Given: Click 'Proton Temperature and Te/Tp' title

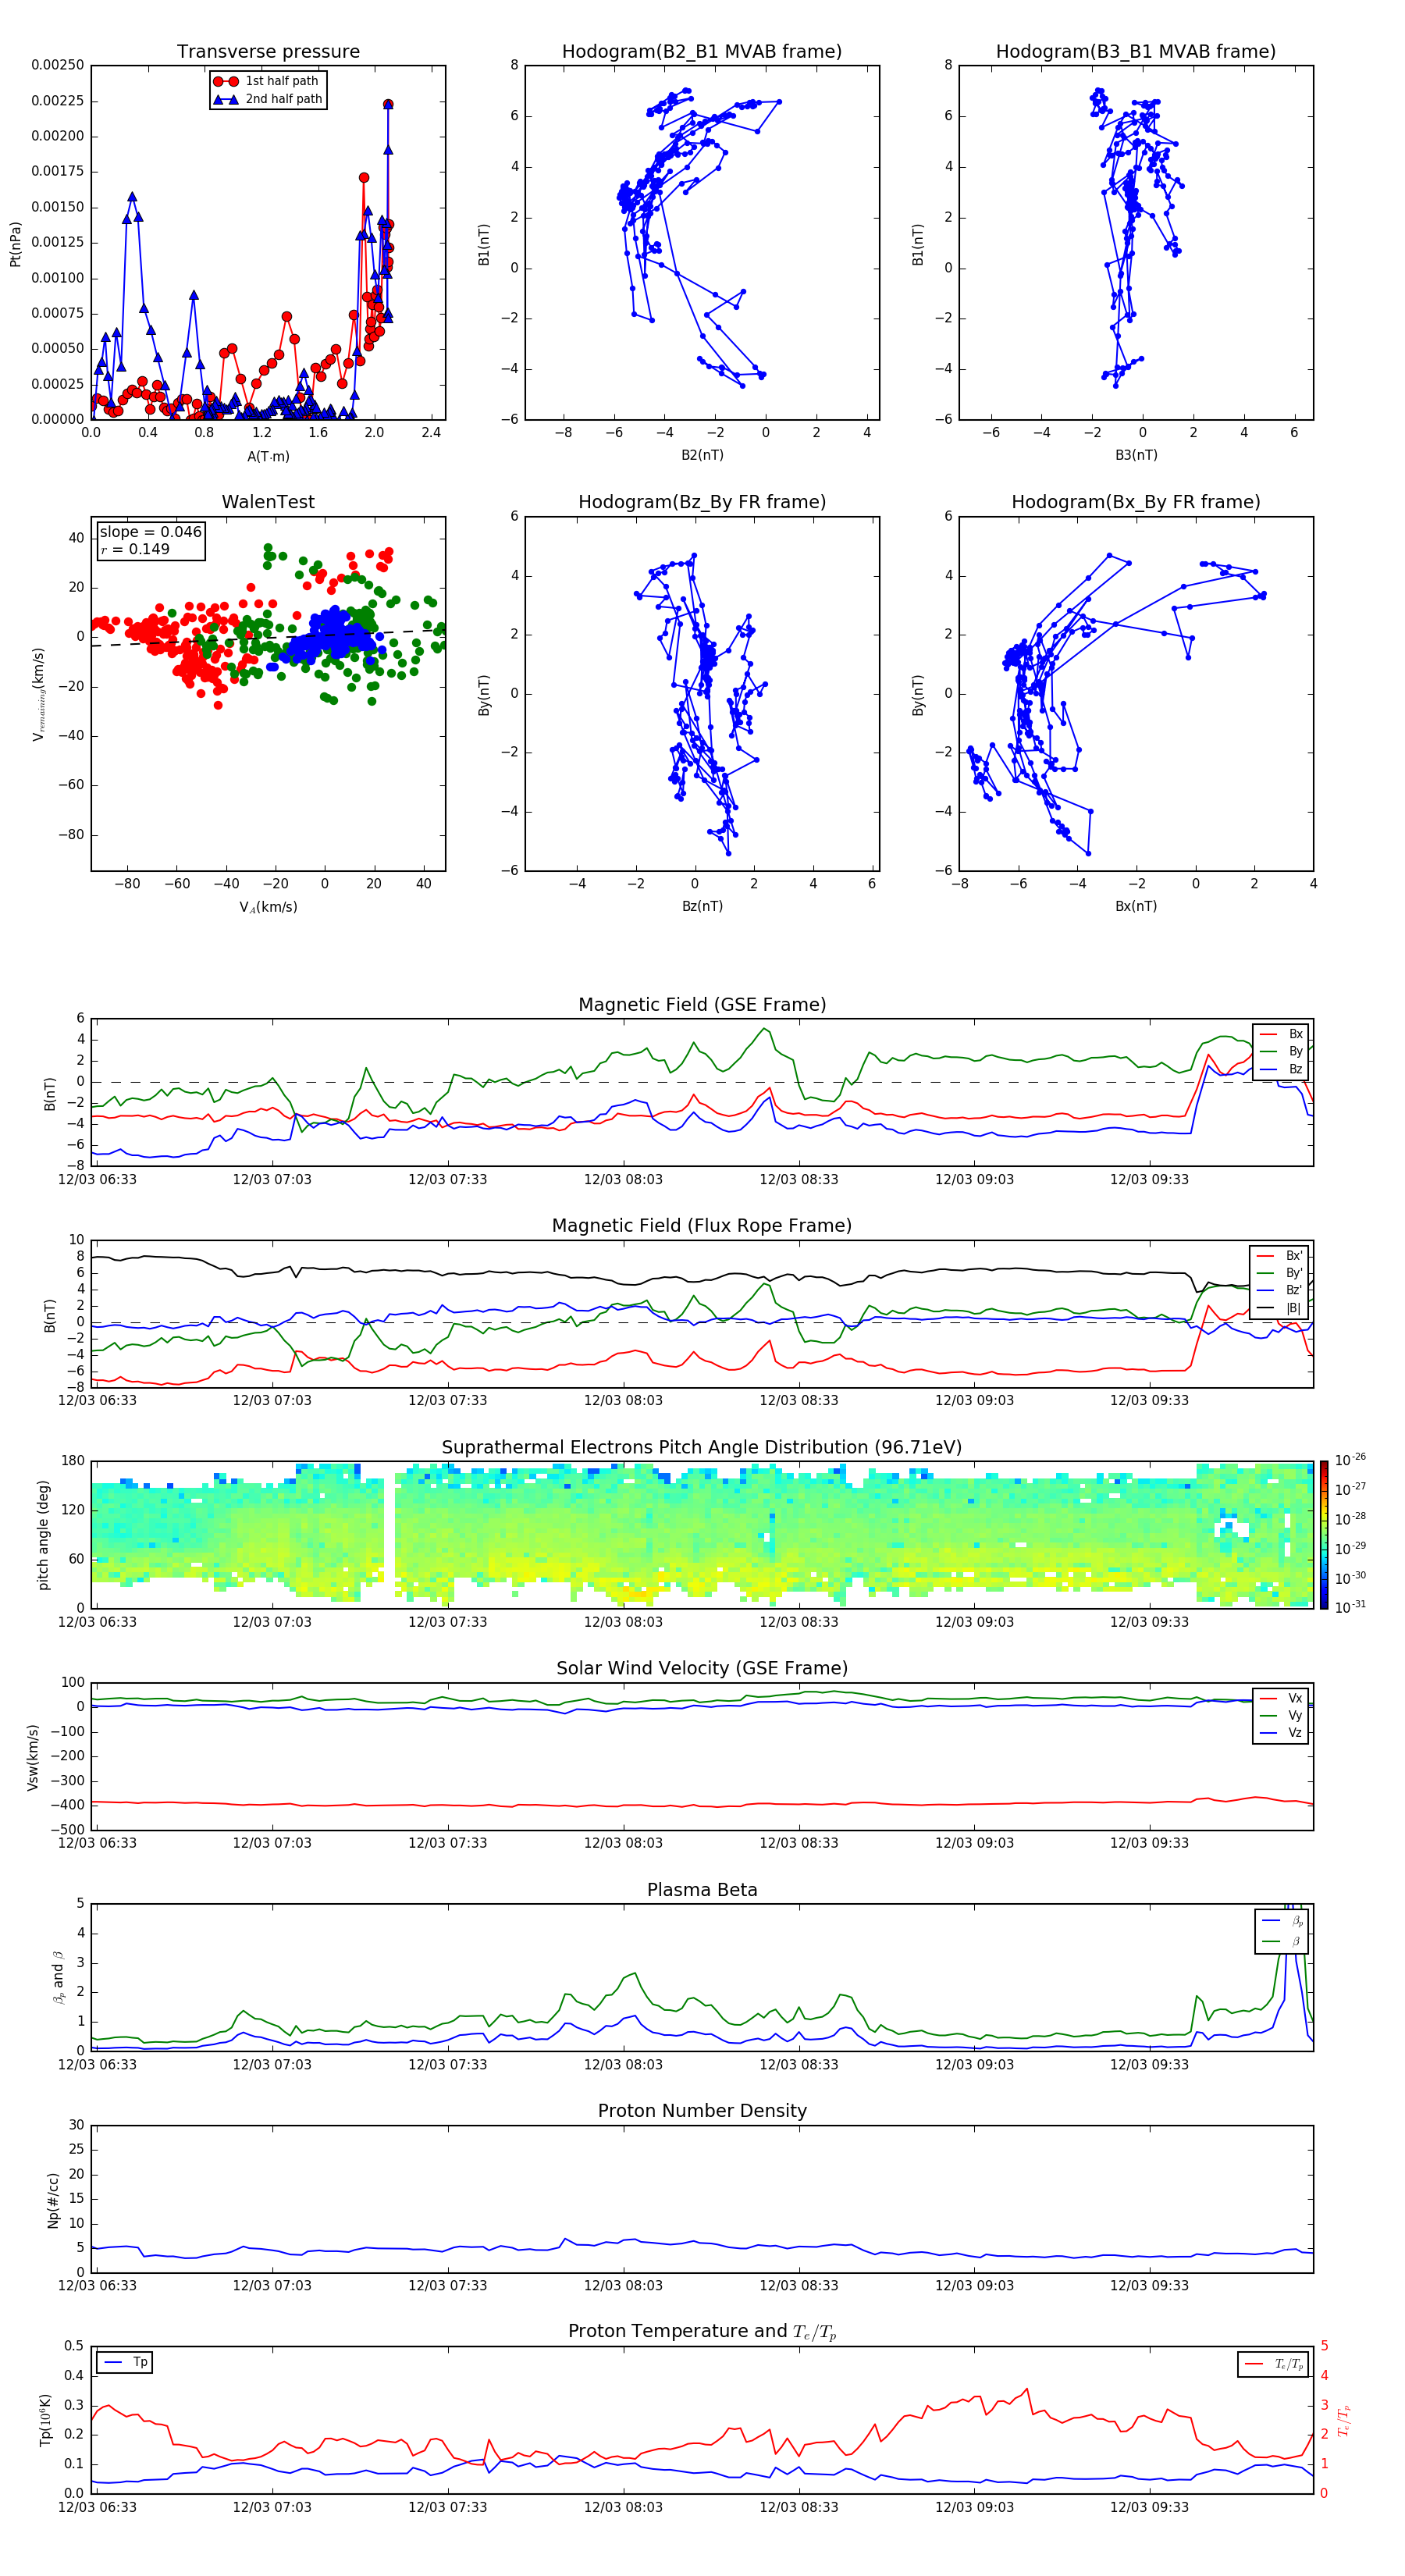Looking at the screenshot, I should pos(702,2332).
